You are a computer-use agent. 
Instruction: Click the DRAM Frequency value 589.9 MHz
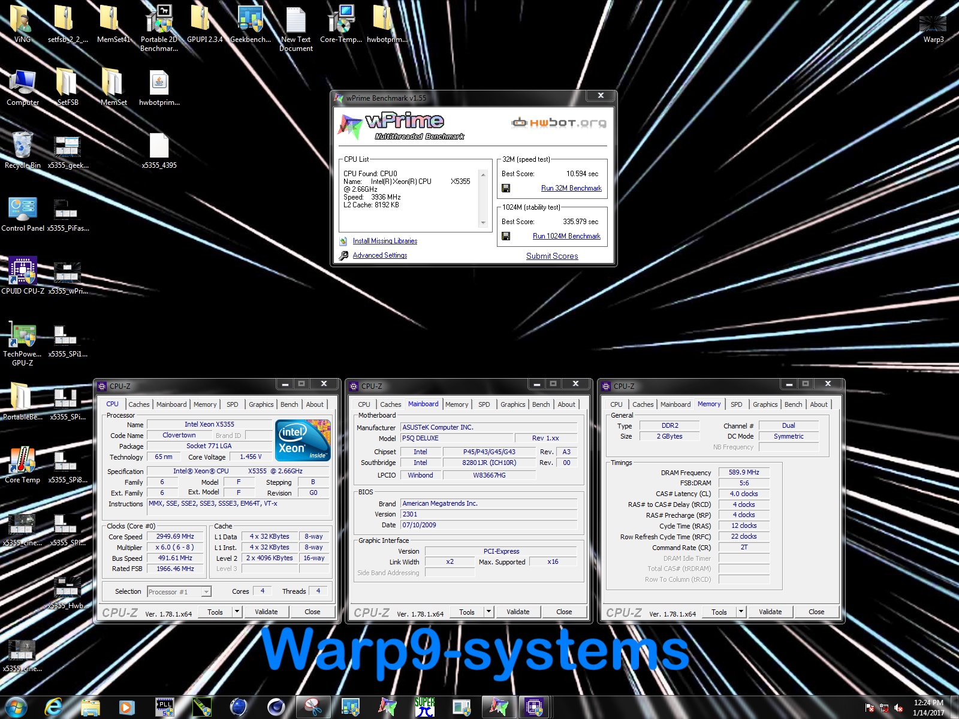[744, 472]
